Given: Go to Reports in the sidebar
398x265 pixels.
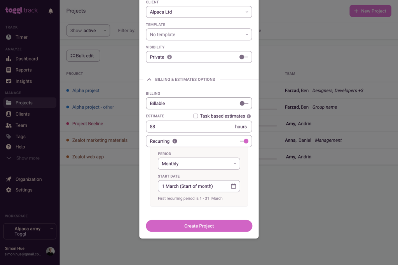Looking at the screenshot, I should tap(23, 70).
